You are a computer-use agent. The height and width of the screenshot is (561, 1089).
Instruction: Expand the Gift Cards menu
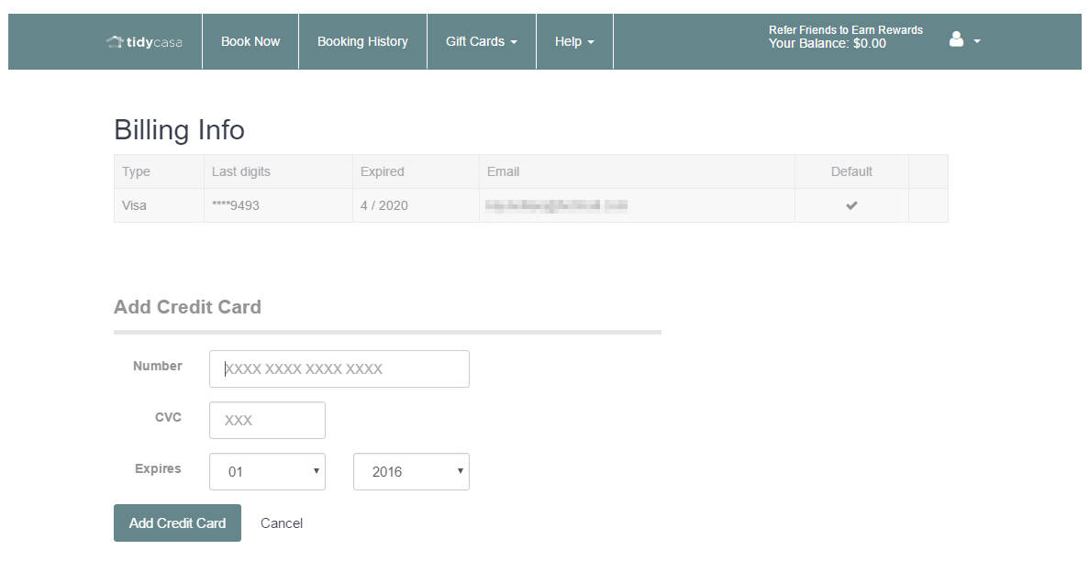click(482, 41)
